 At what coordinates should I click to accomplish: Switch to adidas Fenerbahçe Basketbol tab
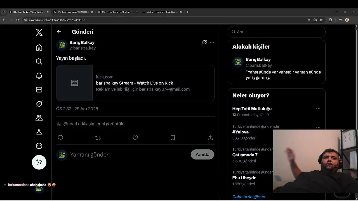(162, 12)
